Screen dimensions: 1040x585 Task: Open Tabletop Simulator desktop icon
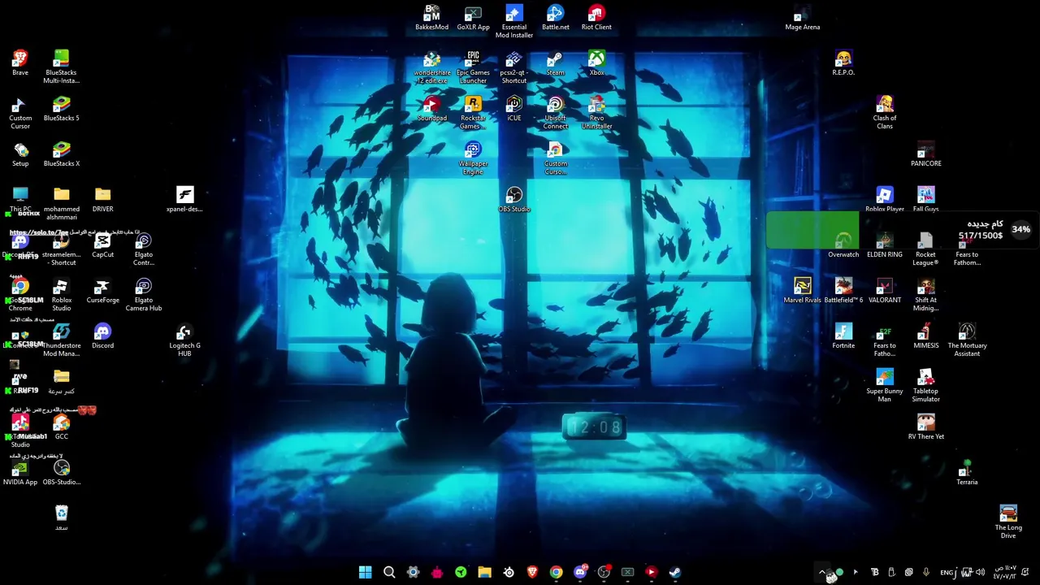point(925,386)
